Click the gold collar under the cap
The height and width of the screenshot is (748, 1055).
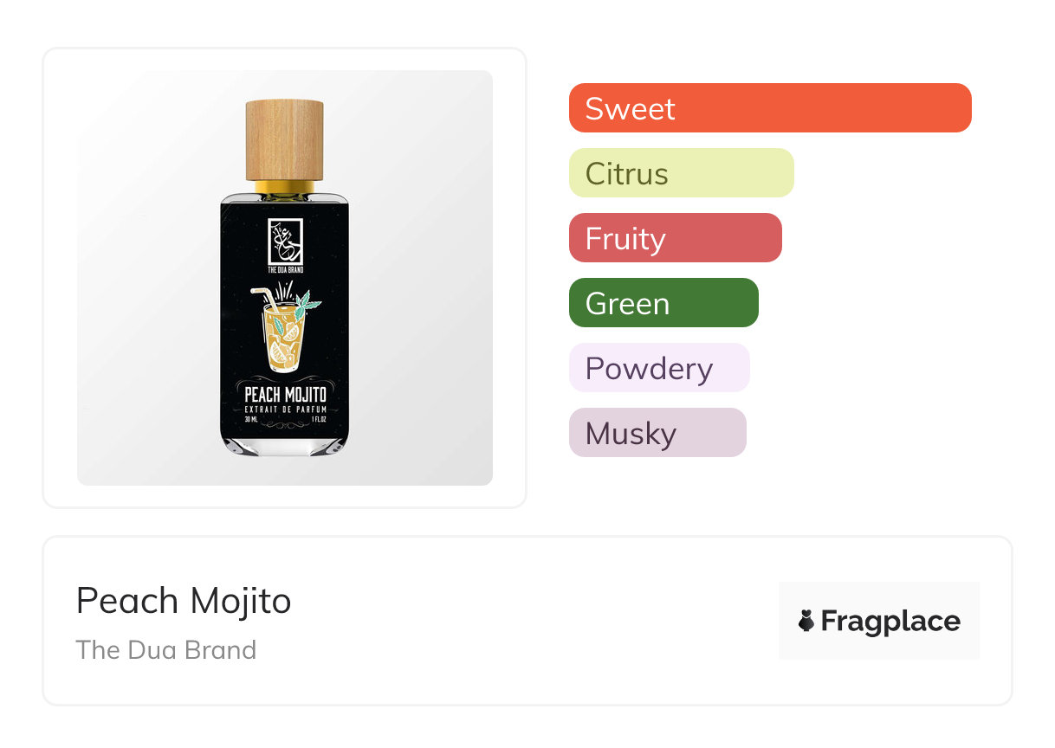pos(285,186)
